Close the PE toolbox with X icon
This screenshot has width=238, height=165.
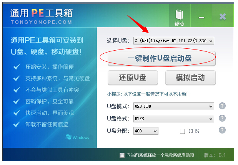tap(223, 16)
